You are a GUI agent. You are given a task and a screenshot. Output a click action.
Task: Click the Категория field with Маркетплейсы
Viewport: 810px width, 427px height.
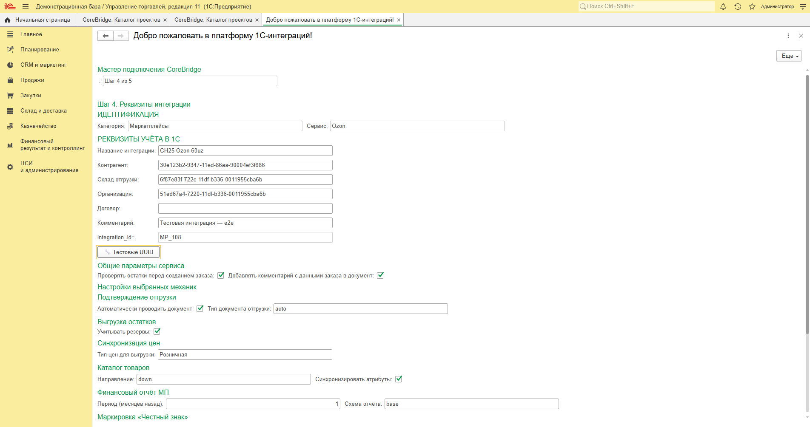215,126
